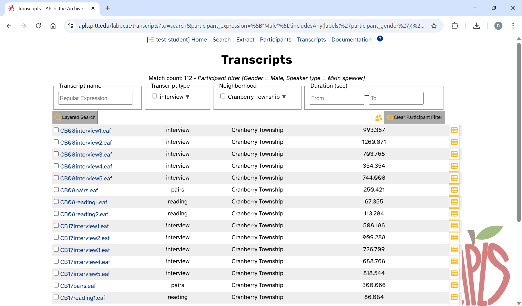Open the browser downloads icon
The height and width of the screenshot is (306, 522).
[476, 26]
